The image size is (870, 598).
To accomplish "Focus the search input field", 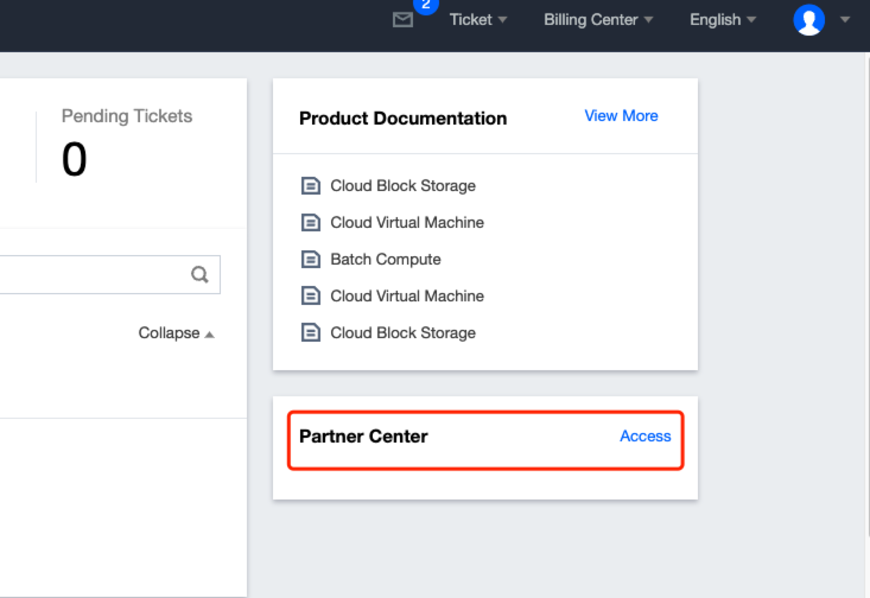I will (89, 275).
